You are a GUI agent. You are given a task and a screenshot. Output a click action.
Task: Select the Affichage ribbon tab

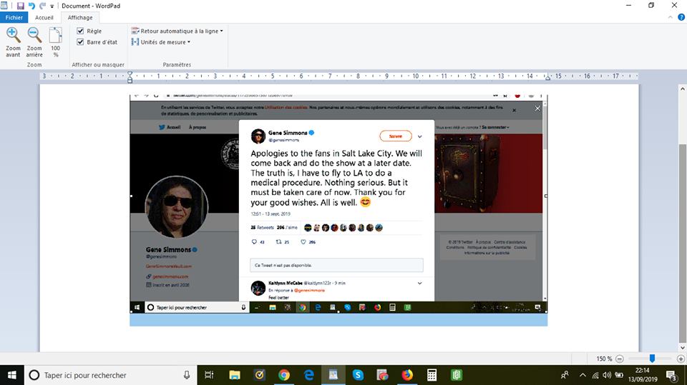coord(80,17)
